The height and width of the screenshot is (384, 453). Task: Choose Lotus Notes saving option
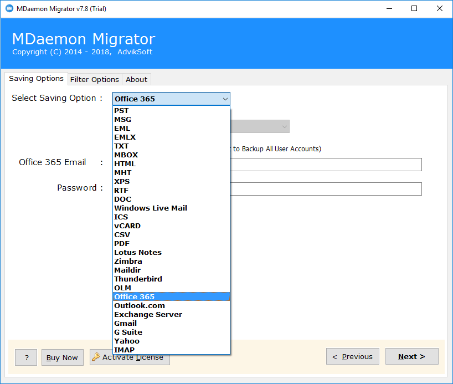pos(171,253)
